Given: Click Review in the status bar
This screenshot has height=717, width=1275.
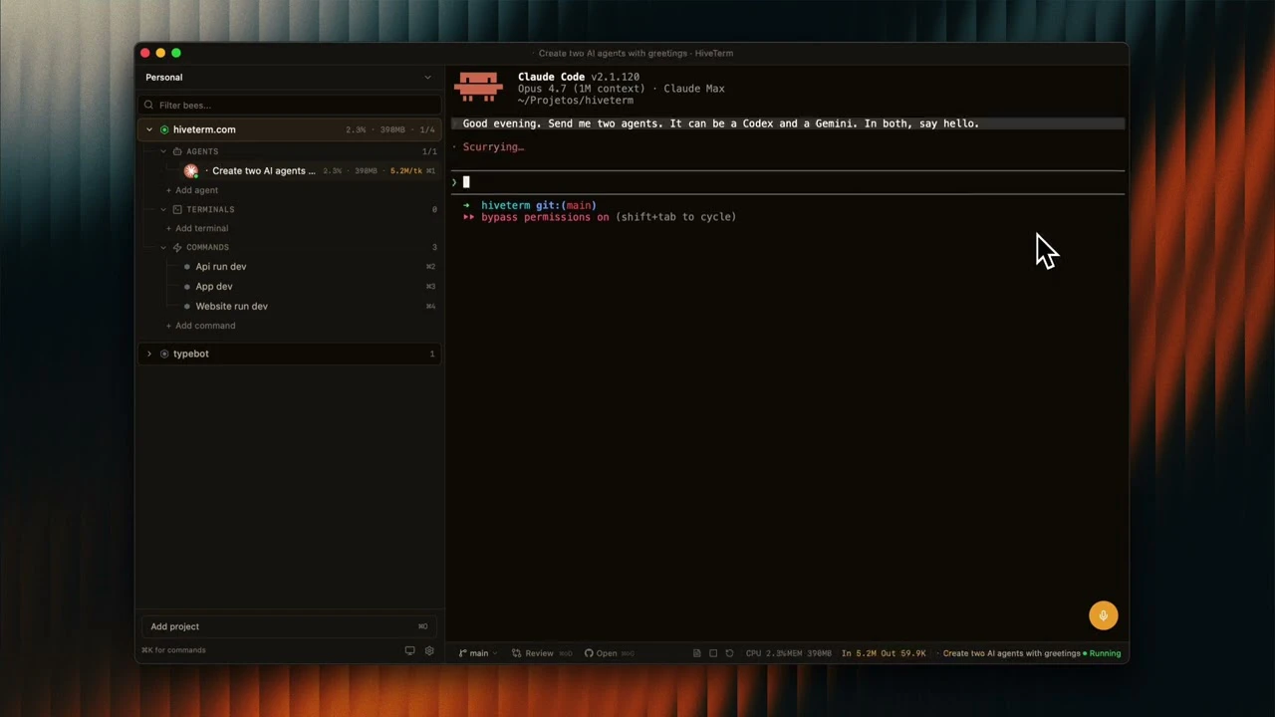Looking at the screenshot, I should pyautogui.click(x=539, y=653).
